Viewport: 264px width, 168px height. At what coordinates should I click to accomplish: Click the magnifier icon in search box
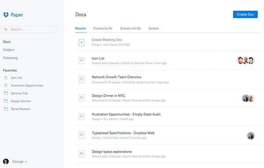6,29
